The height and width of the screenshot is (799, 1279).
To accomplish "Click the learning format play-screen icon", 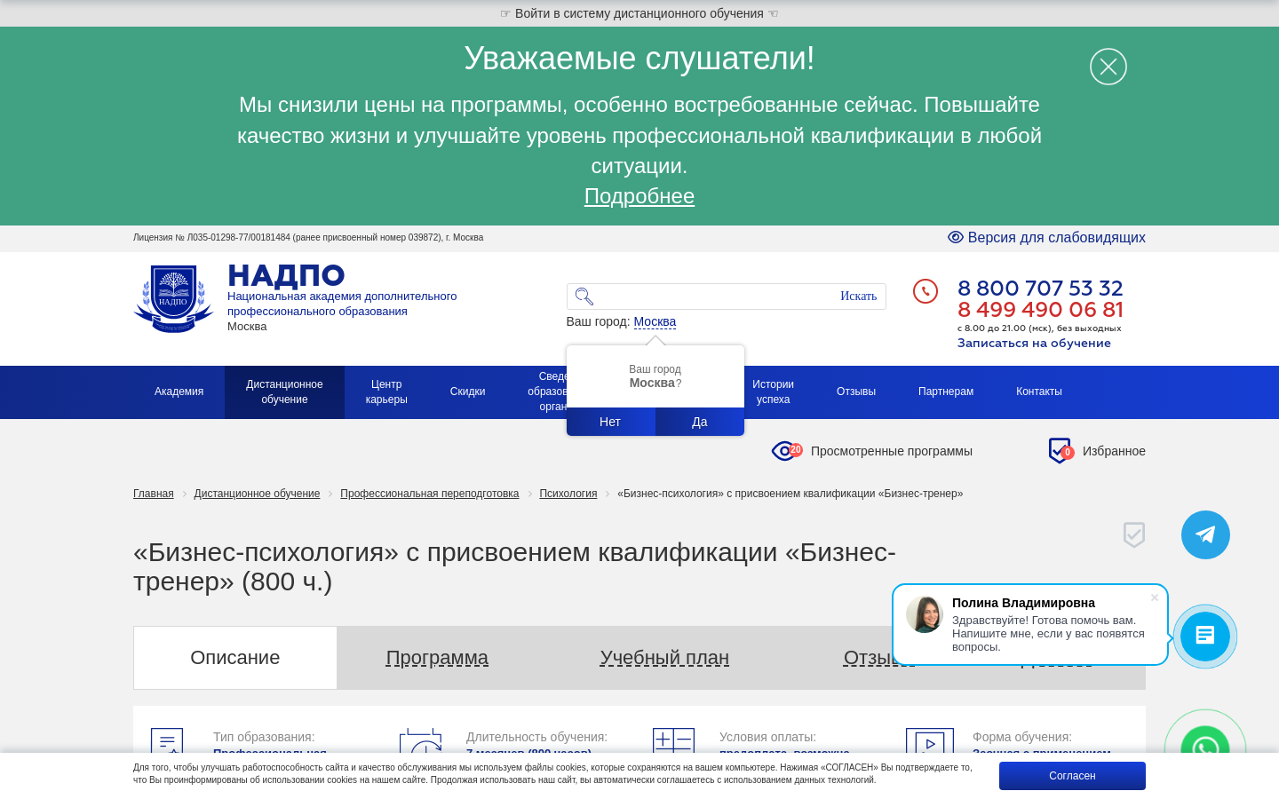I will click(930, 741).
